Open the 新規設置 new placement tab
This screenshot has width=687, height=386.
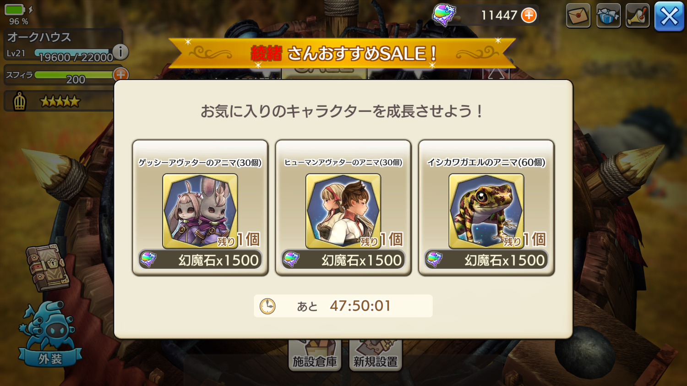coord(376,355)
